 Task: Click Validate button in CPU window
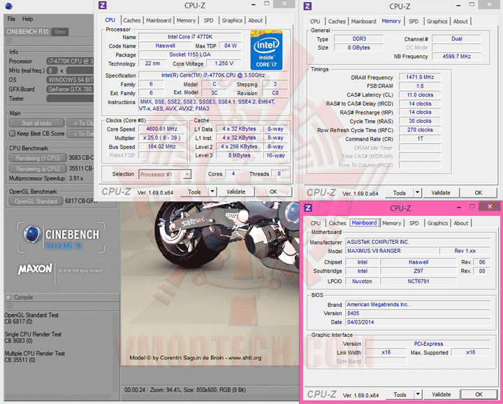point(236,192)
